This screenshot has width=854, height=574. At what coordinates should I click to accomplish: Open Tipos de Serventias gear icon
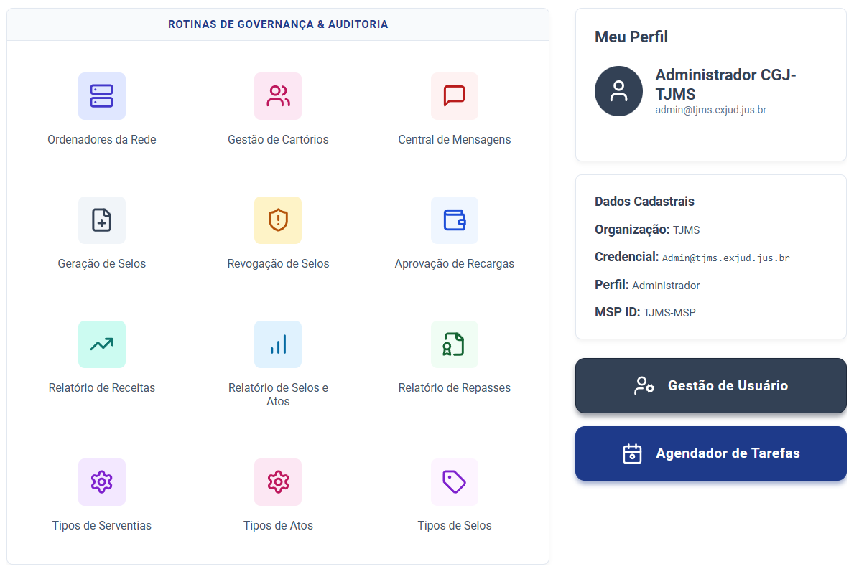[x=102, y=482]
